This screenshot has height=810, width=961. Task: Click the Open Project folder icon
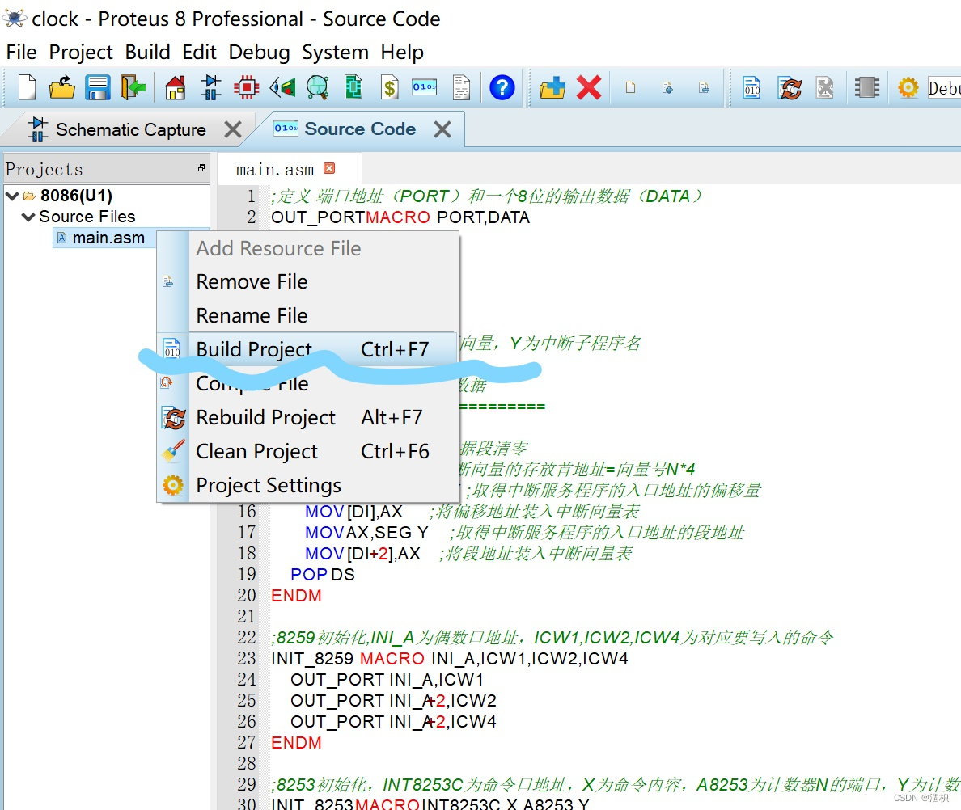[62, 87]
